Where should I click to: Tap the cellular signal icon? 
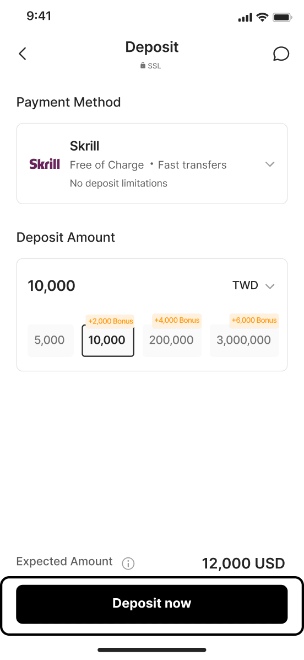click(x=245, y=18)
